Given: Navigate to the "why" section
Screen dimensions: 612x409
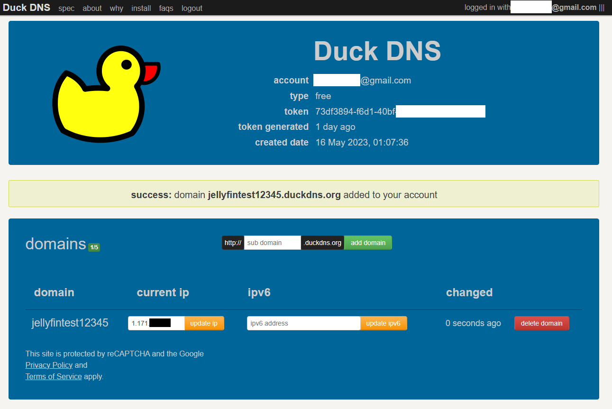Looking at the screenshot, I should coord(116,8).
